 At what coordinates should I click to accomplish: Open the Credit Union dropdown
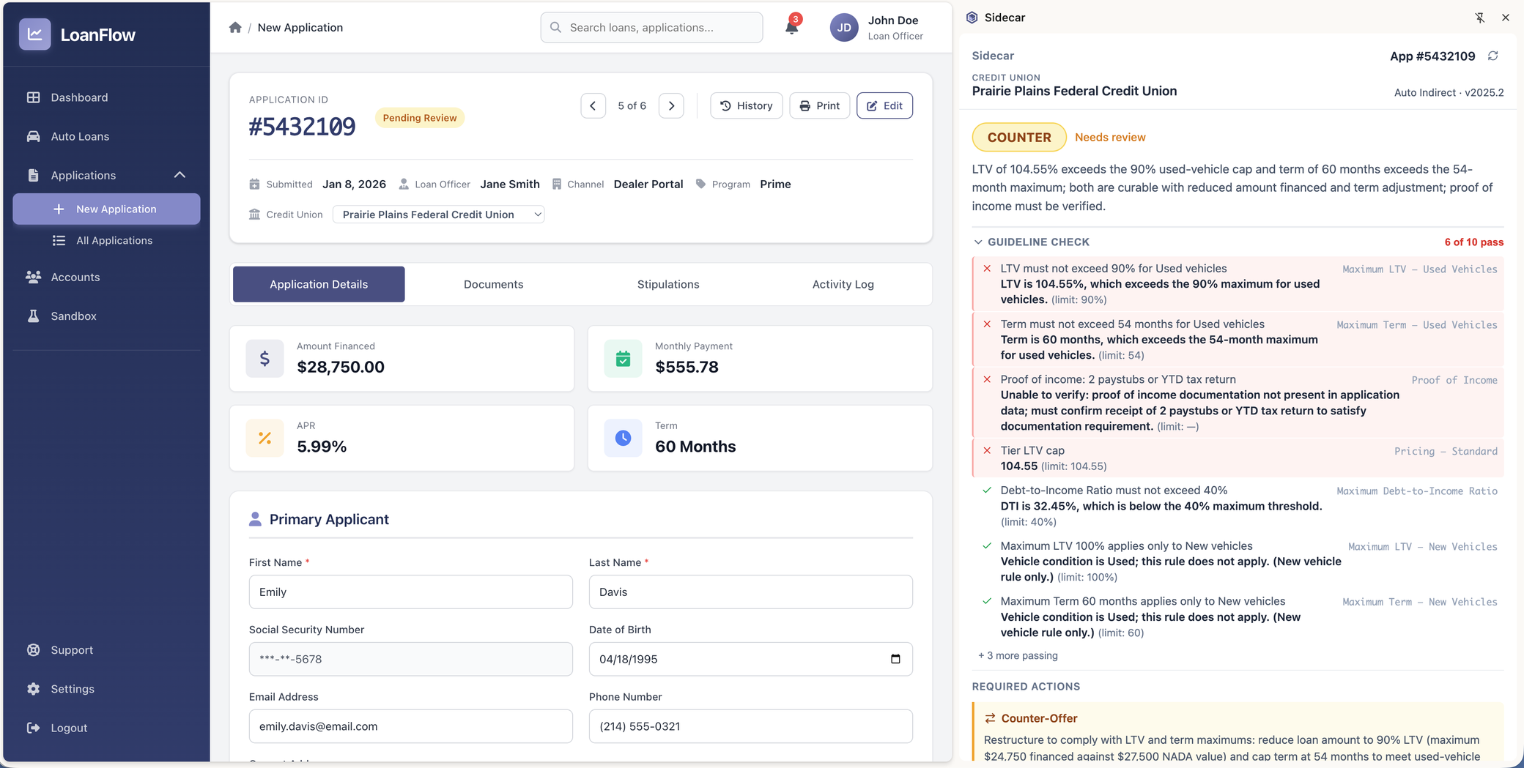(438, 215)
